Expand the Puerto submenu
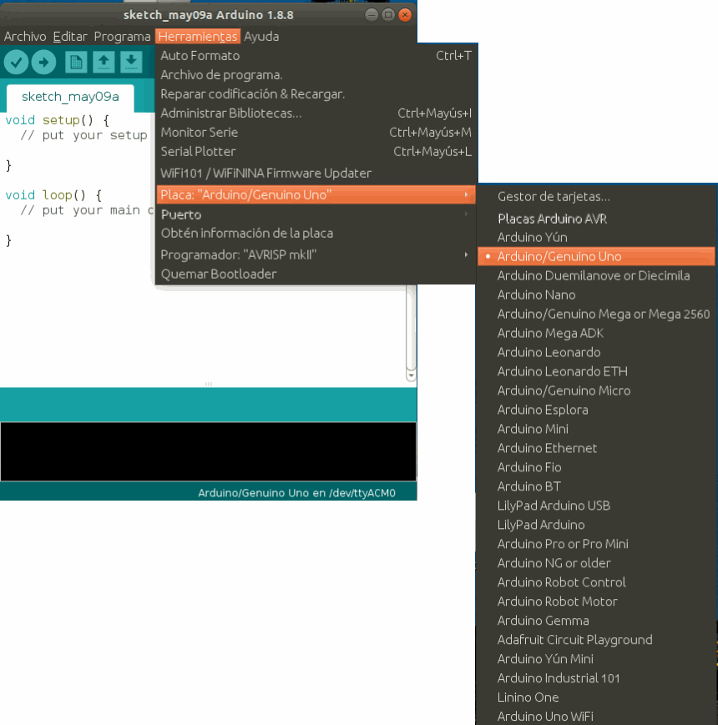The image size is (718, 725). click(x=316, y=214)
